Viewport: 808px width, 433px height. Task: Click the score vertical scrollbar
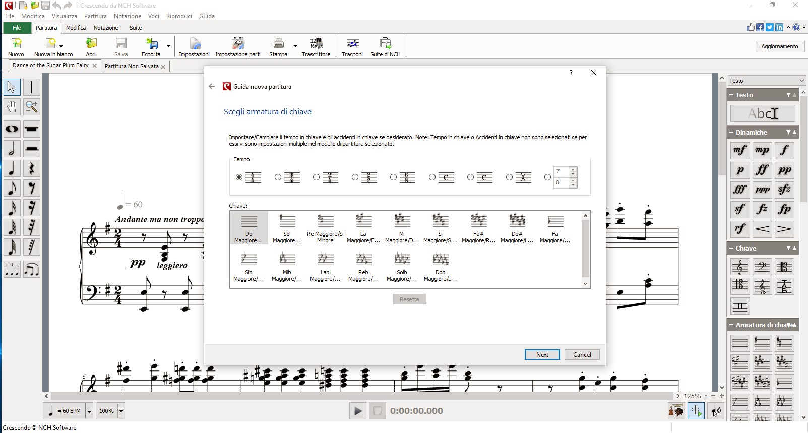coord(722,129)
